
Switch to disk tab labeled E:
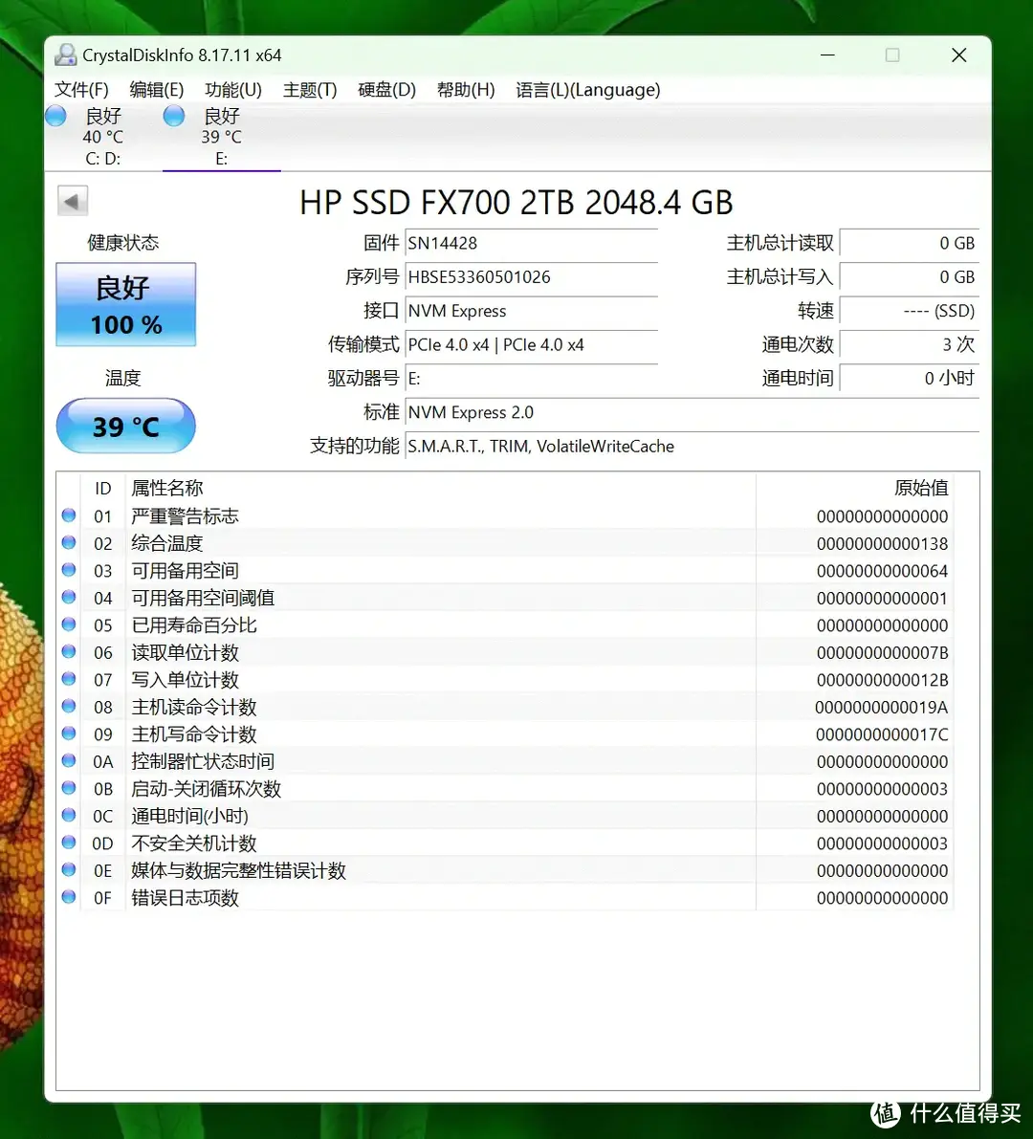(222, 138)
